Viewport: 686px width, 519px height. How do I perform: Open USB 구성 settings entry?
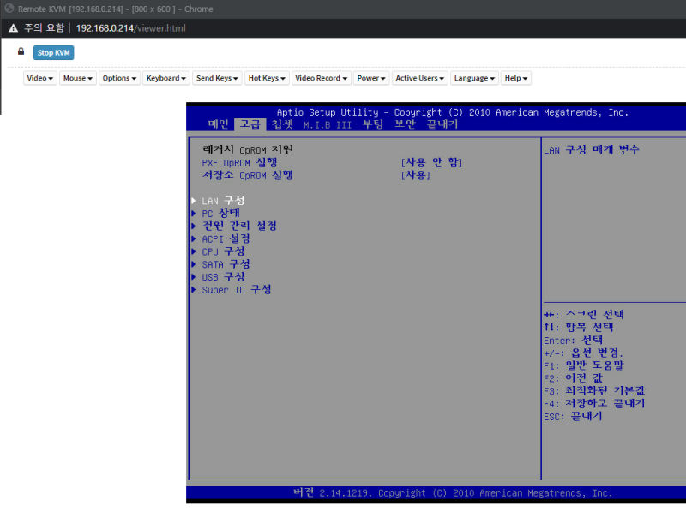221,277
